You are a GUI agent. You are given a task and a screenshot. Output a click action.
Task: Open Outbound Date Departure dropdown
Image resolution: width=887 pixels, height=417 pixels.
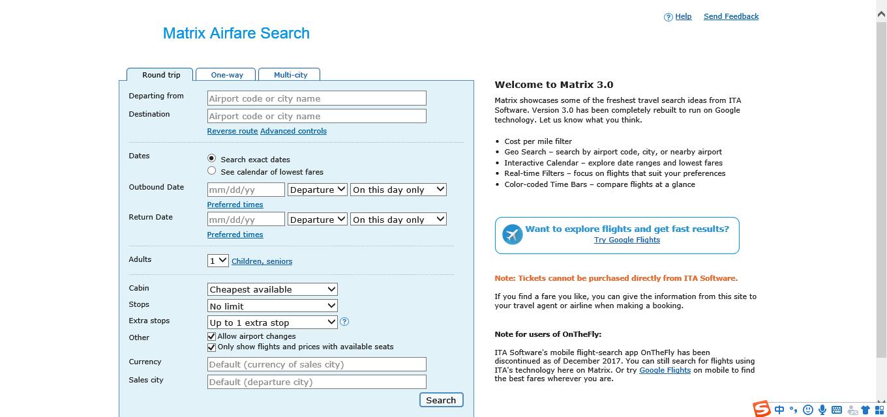pos(317,190)
